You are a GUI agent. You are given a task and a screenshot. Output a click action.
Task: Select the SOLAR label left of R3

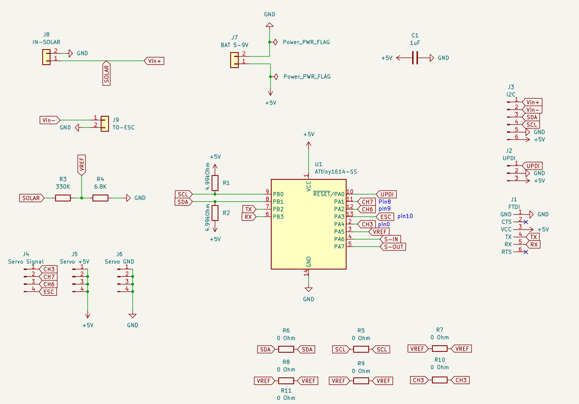pyautogui.click(x=31, y=198)
